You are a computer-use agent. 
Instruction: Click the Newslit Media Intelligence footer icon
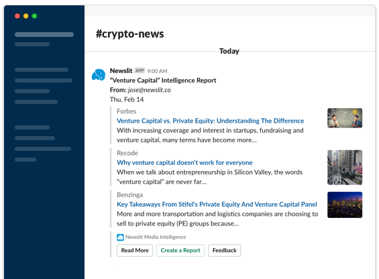click(x=120, y=237)
